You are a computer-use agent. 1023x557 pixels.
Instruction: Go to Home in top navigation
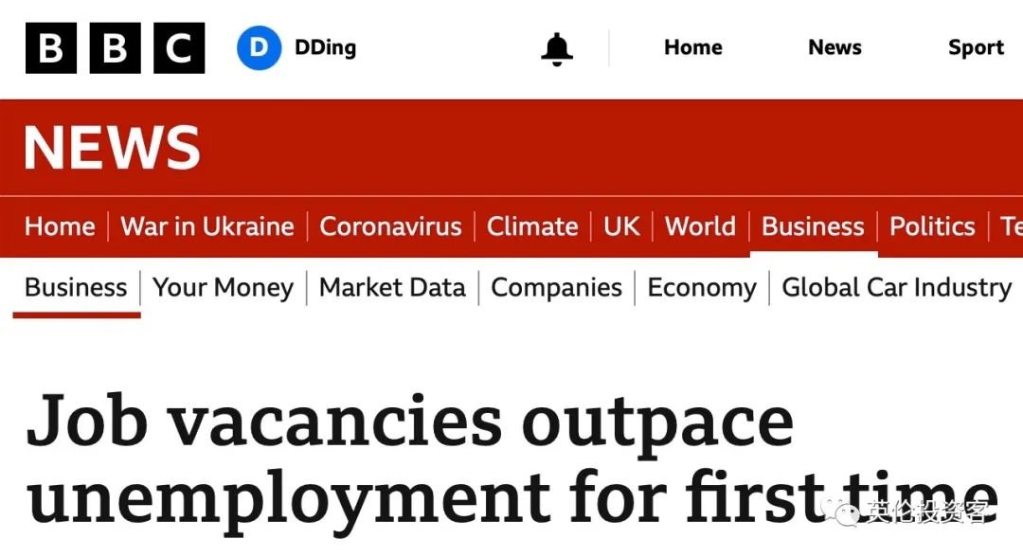(x=692, y=47)
